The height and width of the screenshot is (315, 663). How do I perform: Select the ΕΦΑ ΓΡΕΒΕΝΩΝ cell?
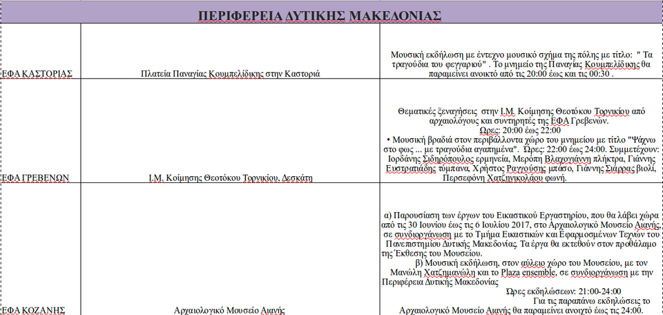click(35, 178)
